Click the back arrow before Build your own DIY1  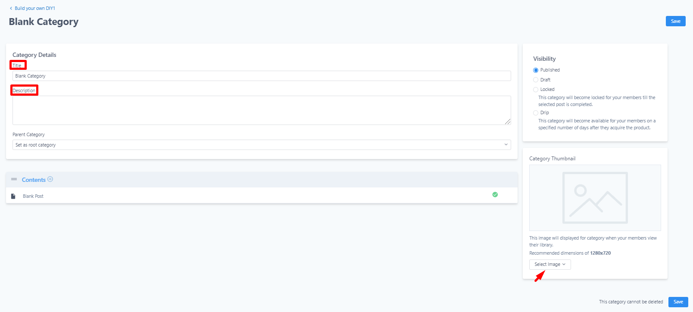[11, 8]
